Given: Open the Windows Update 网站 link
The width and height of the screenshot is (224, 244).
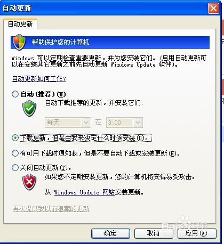Looking at the screenshot, I should pos(84,192).
